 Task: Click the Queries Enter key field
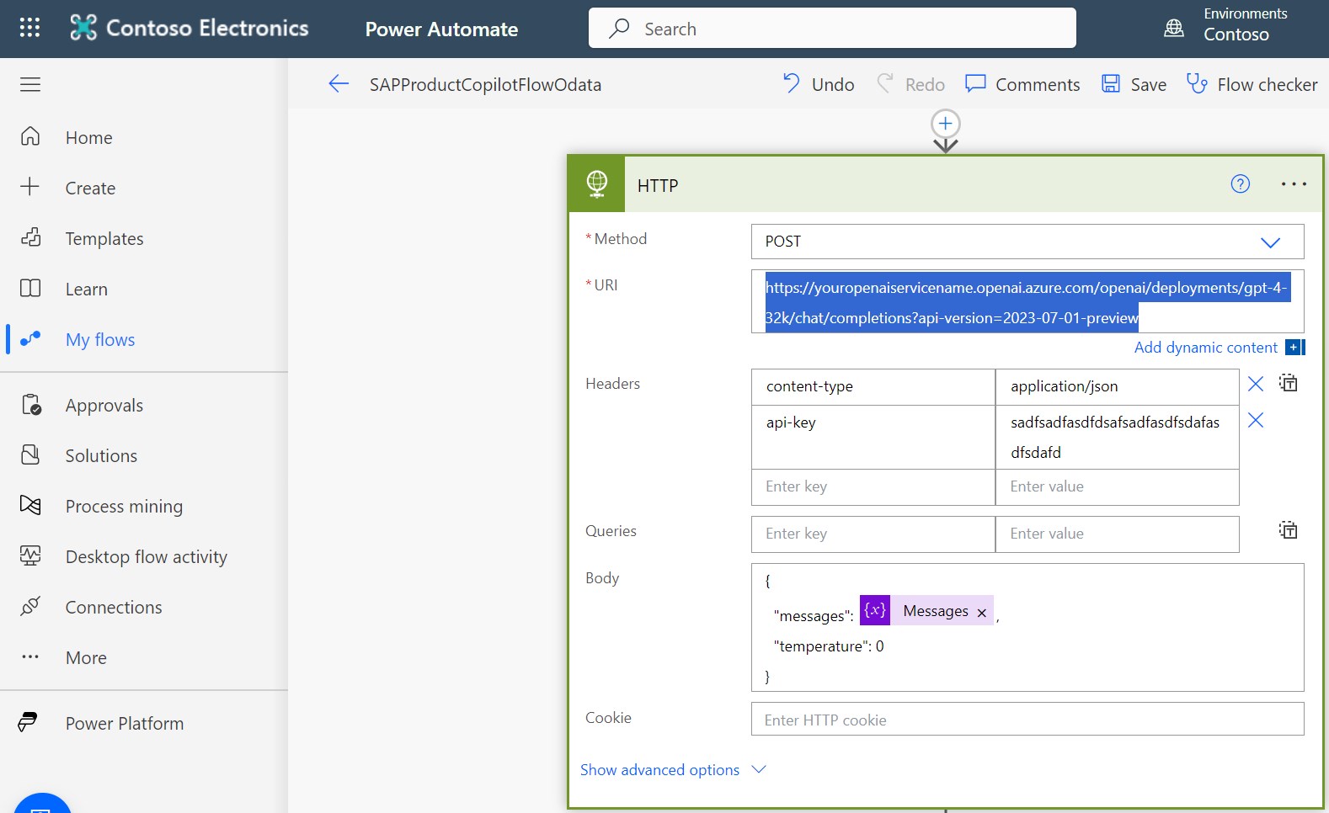[873, 534]
